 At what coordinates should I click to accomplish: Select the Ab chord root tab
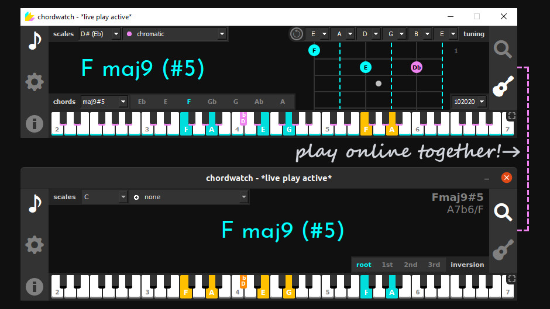tap(259, 102)
